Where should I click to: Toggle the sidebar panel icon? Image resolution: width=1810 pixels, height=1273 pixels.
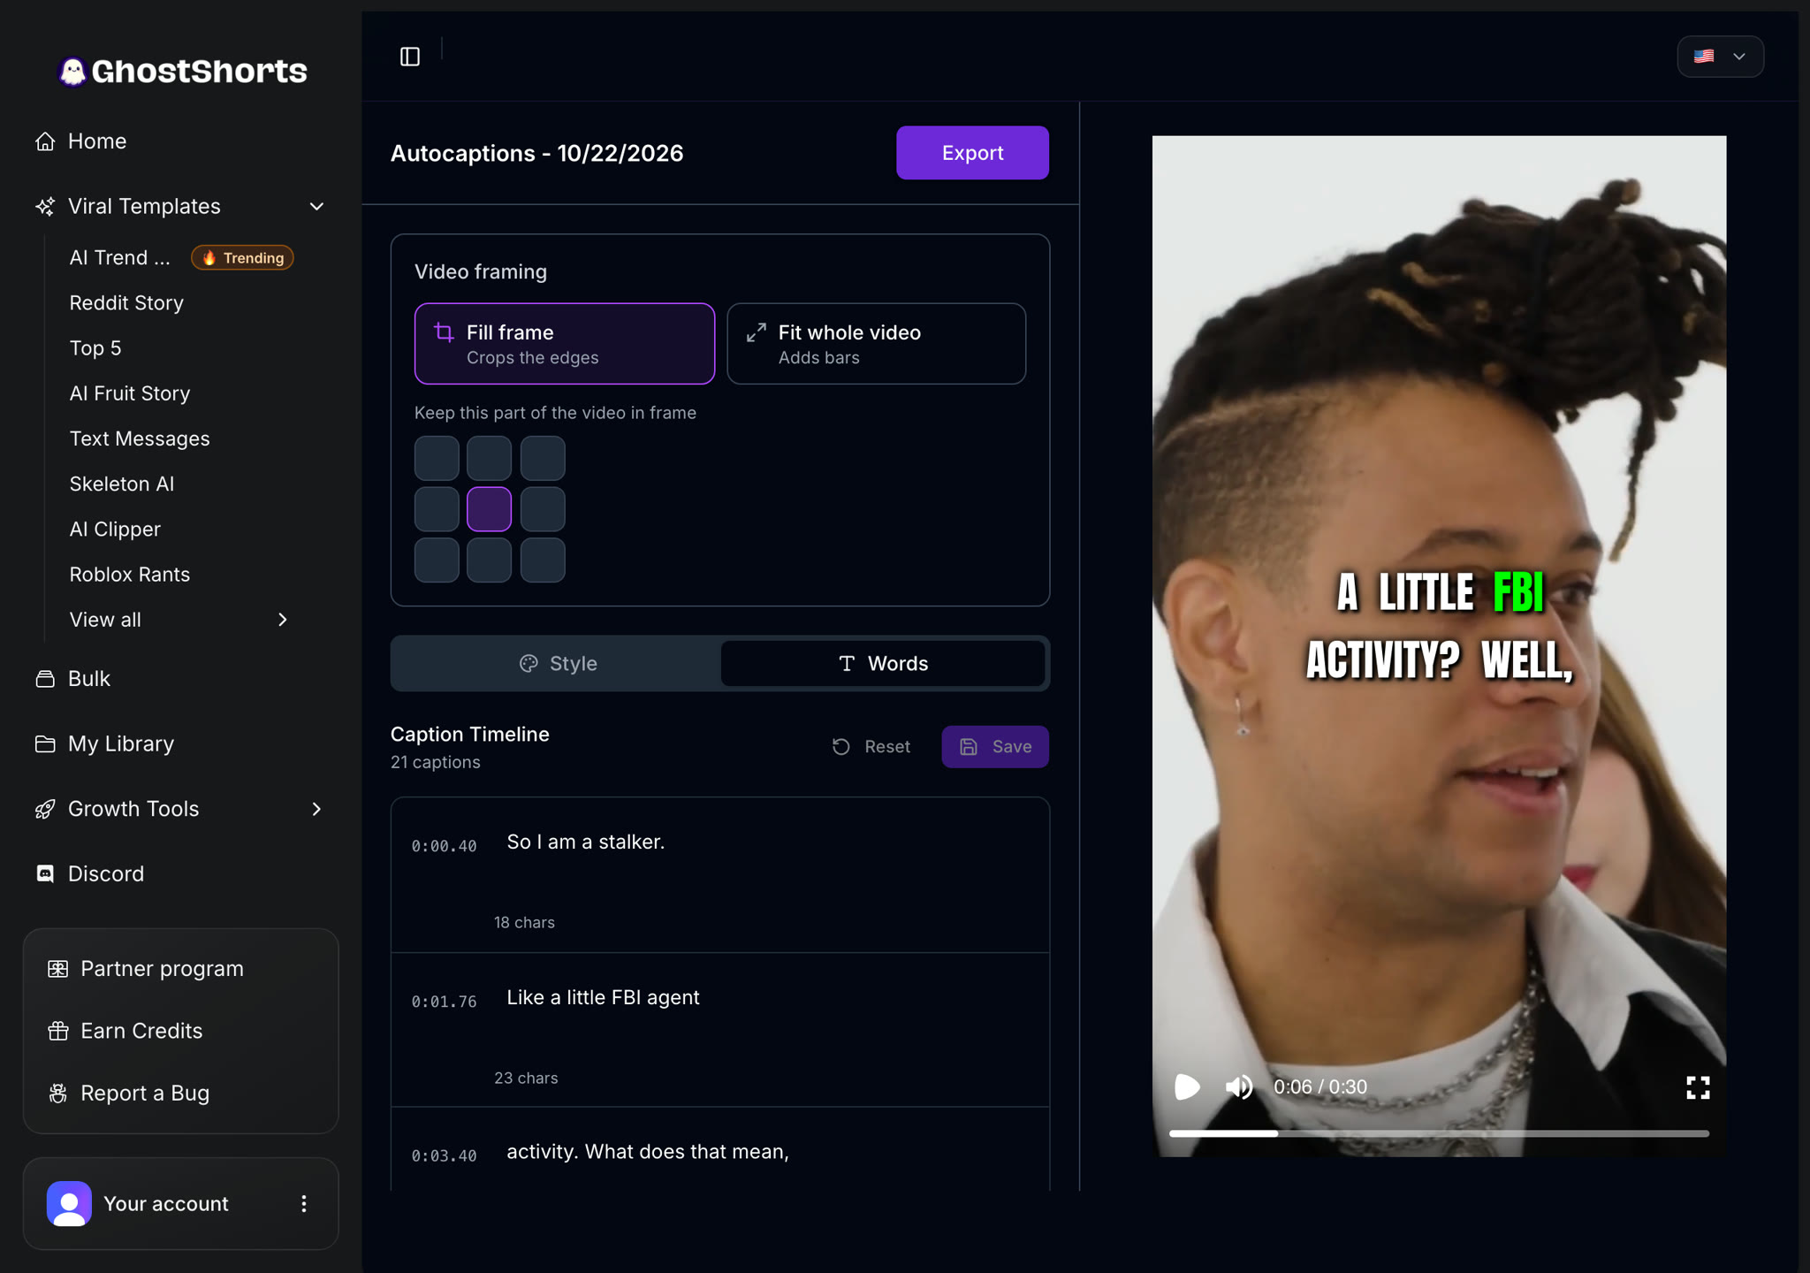(x=410, y=57)
